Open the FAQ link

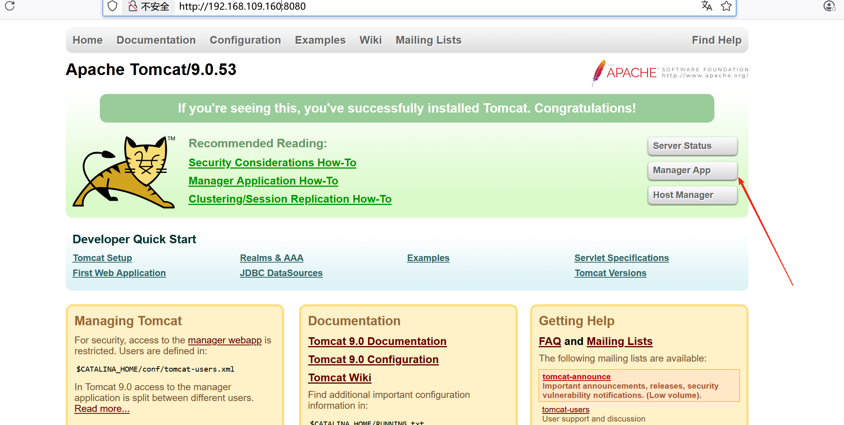click(550, 341)
